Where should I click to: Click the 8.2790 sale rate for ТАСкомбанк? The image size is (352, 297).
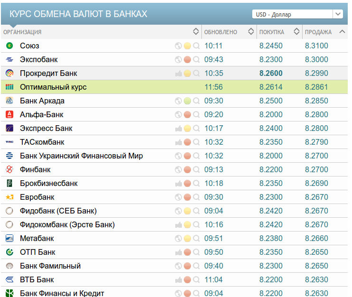point(316,142)
